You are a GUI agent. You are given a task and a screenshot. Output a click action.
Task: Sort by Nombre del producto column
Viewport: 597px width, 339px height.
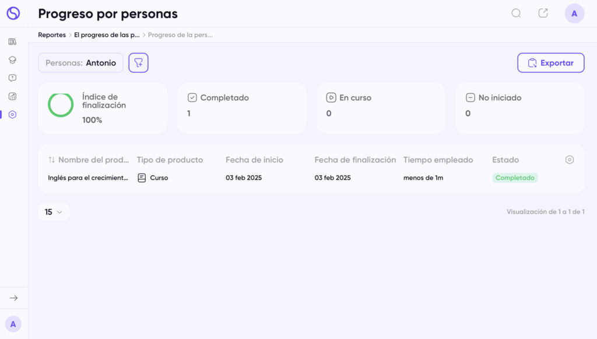click(89, 160)
